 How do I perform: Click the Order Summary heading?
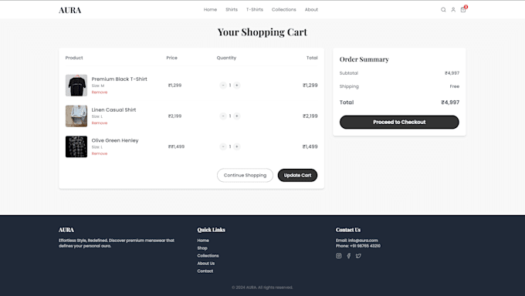pyautogui.click(x=364, y=59)
